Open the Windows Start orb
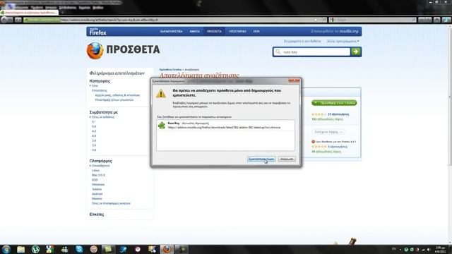 click(6, 249)
